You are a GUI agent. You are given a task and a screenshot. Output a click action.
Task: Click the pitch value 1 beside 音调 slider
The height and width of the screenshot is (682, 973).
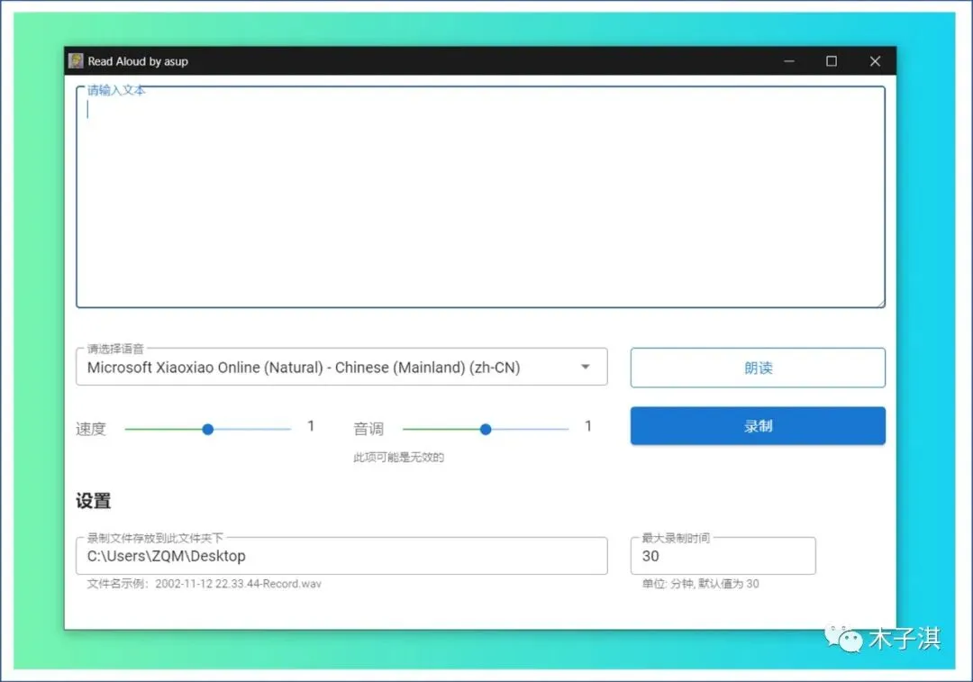click(588, 426)
